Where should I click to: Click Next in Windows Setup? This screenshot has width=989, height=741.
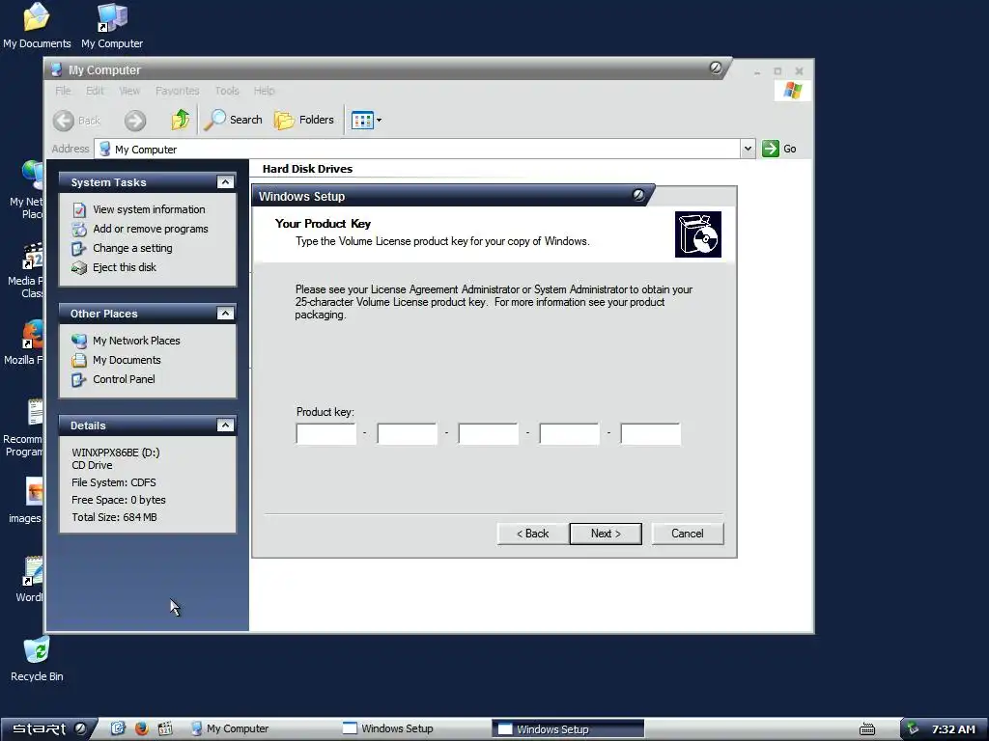pos(606,534)
